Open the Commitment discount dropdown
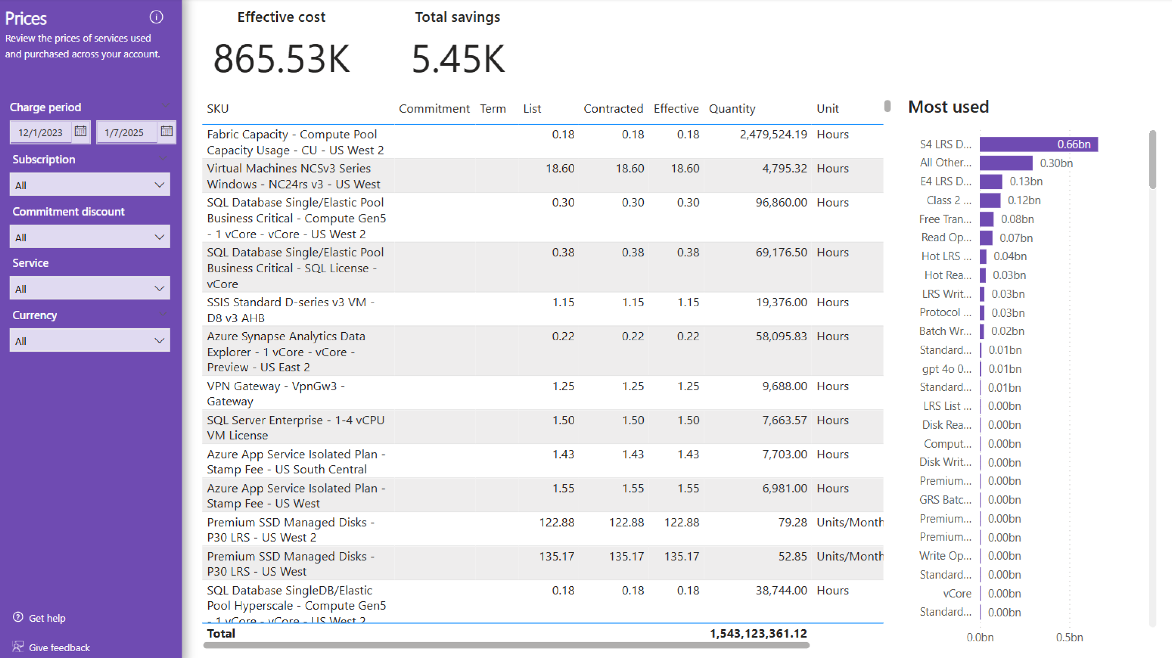This screenshot has height=658, width=1172. pos(90,237)
